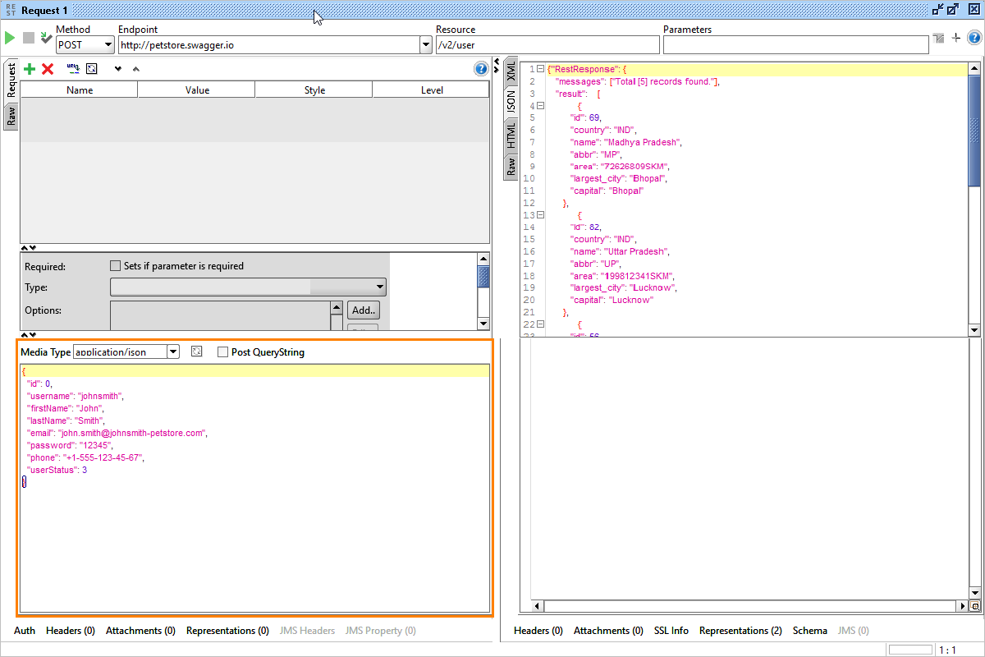Move parameter down with the down arrow

(118, 69)
